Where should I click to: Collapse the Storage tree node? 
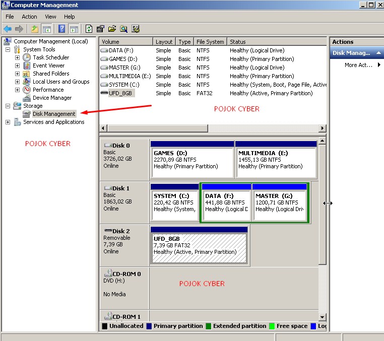point(8,106)
